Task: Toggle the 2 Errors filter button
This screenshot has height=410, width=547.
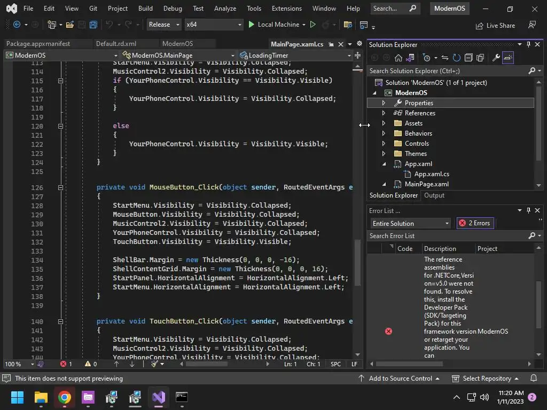Action: pos(475,223)
